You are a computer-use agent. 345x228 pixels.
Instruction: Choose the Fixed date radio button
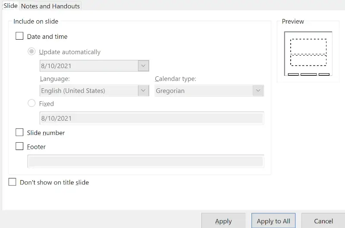(31, 103)
